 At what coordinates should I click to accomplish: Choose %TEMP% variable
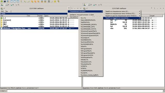pos(91,66)
